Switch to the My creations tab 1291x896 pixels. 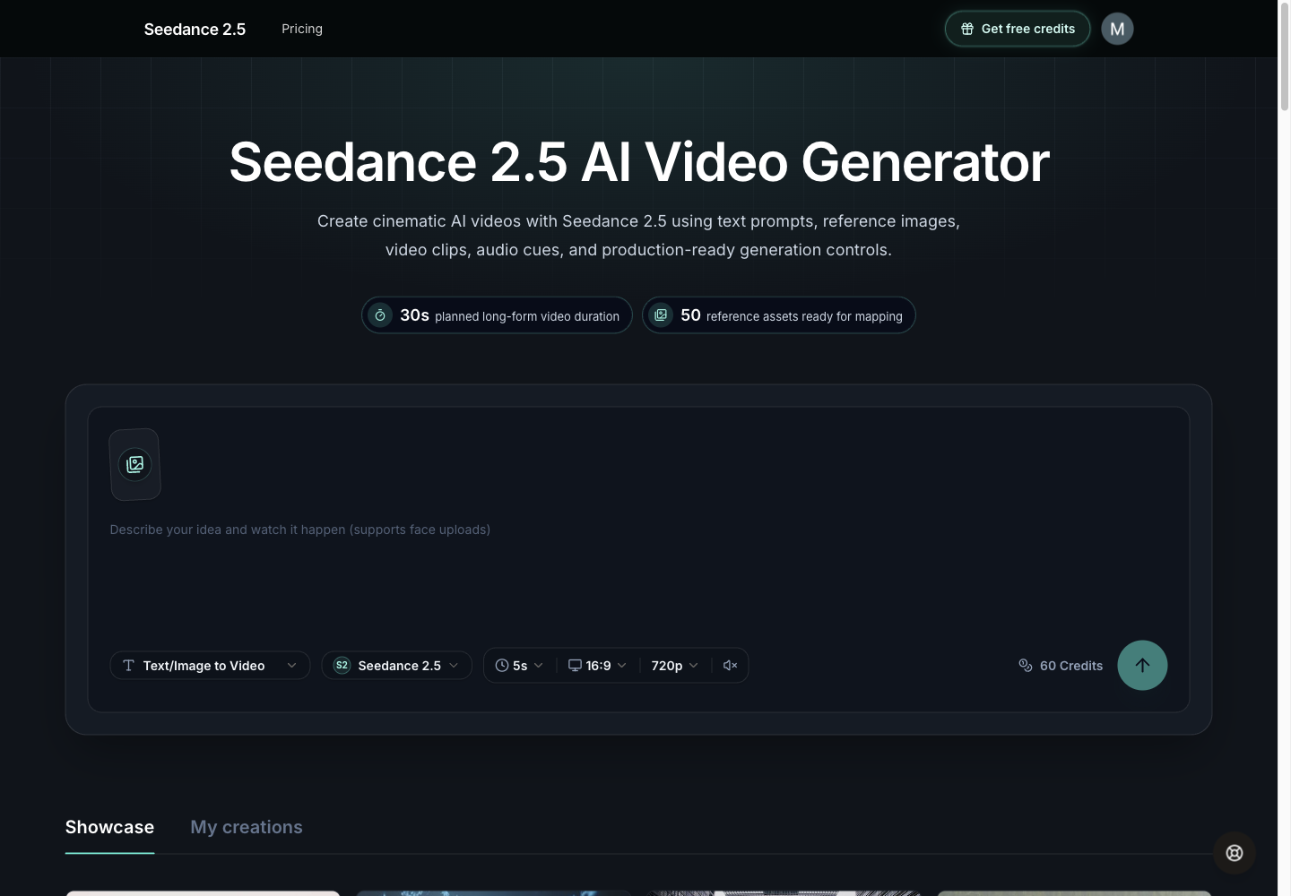247,827
